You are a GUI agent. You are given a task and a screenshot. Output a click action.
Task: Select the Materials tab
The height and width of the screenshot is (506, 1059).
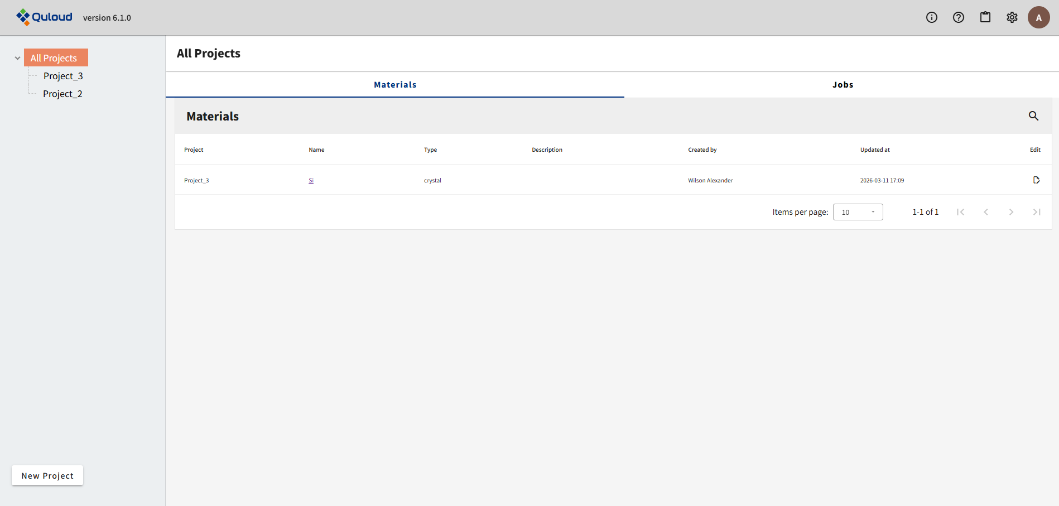tap(395, 85)
